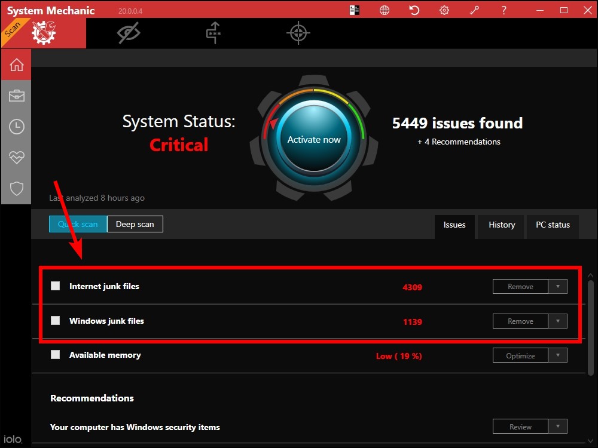Click the Available memory label
Viewport: 598px width, 448px height.
(x=105, y=355)
